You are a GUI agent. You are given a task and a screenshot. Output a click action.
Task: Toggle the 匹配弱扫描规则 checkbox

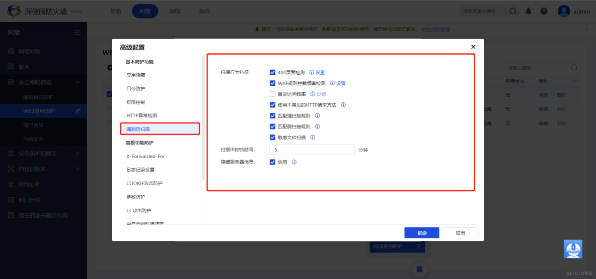click(272, 126)
